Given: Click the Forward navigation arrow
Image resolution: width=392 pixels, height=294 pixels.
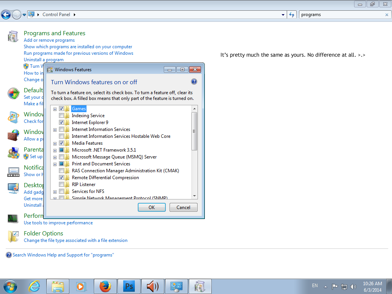Looking at the screenshot, I should (x=16, y=15).
